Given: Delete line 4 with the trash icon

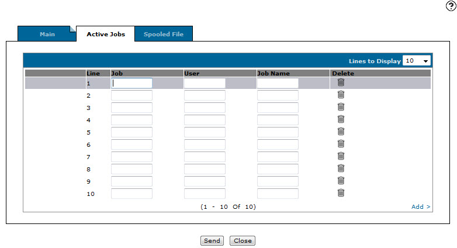Looking at the screenshot, I should 341,119.
